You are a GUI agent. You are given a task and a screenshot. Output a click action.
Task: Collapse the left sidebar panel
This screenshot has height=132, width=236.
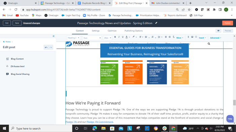click(54, 36)
